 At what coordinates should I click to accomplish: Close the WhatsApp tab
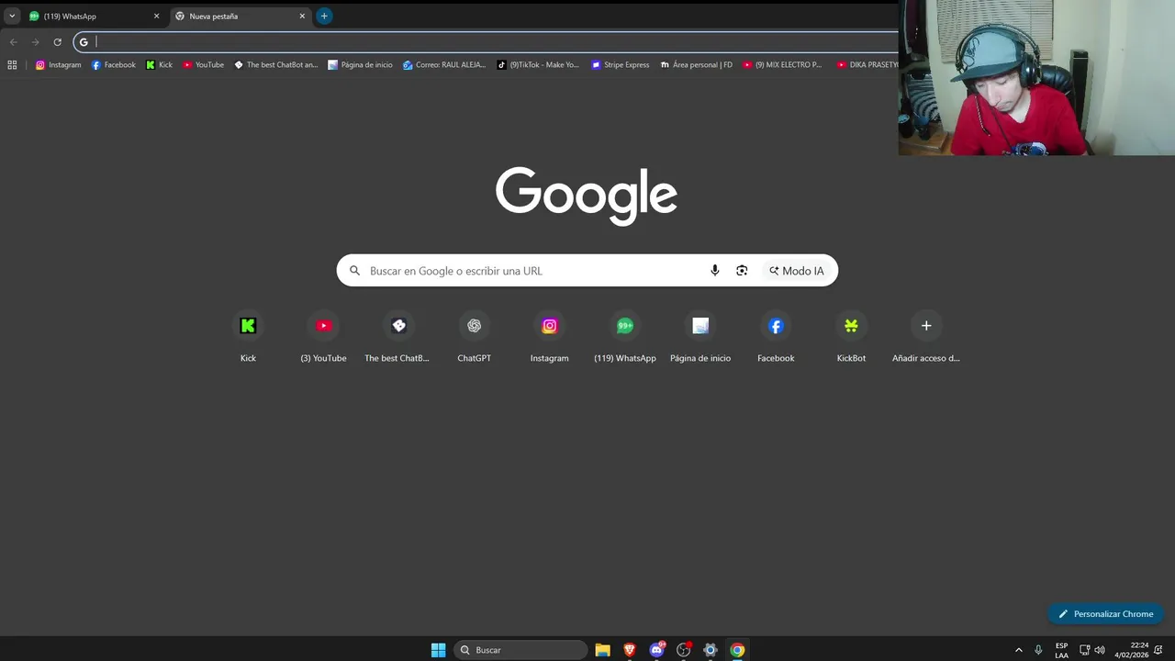(x=156, y=16)
